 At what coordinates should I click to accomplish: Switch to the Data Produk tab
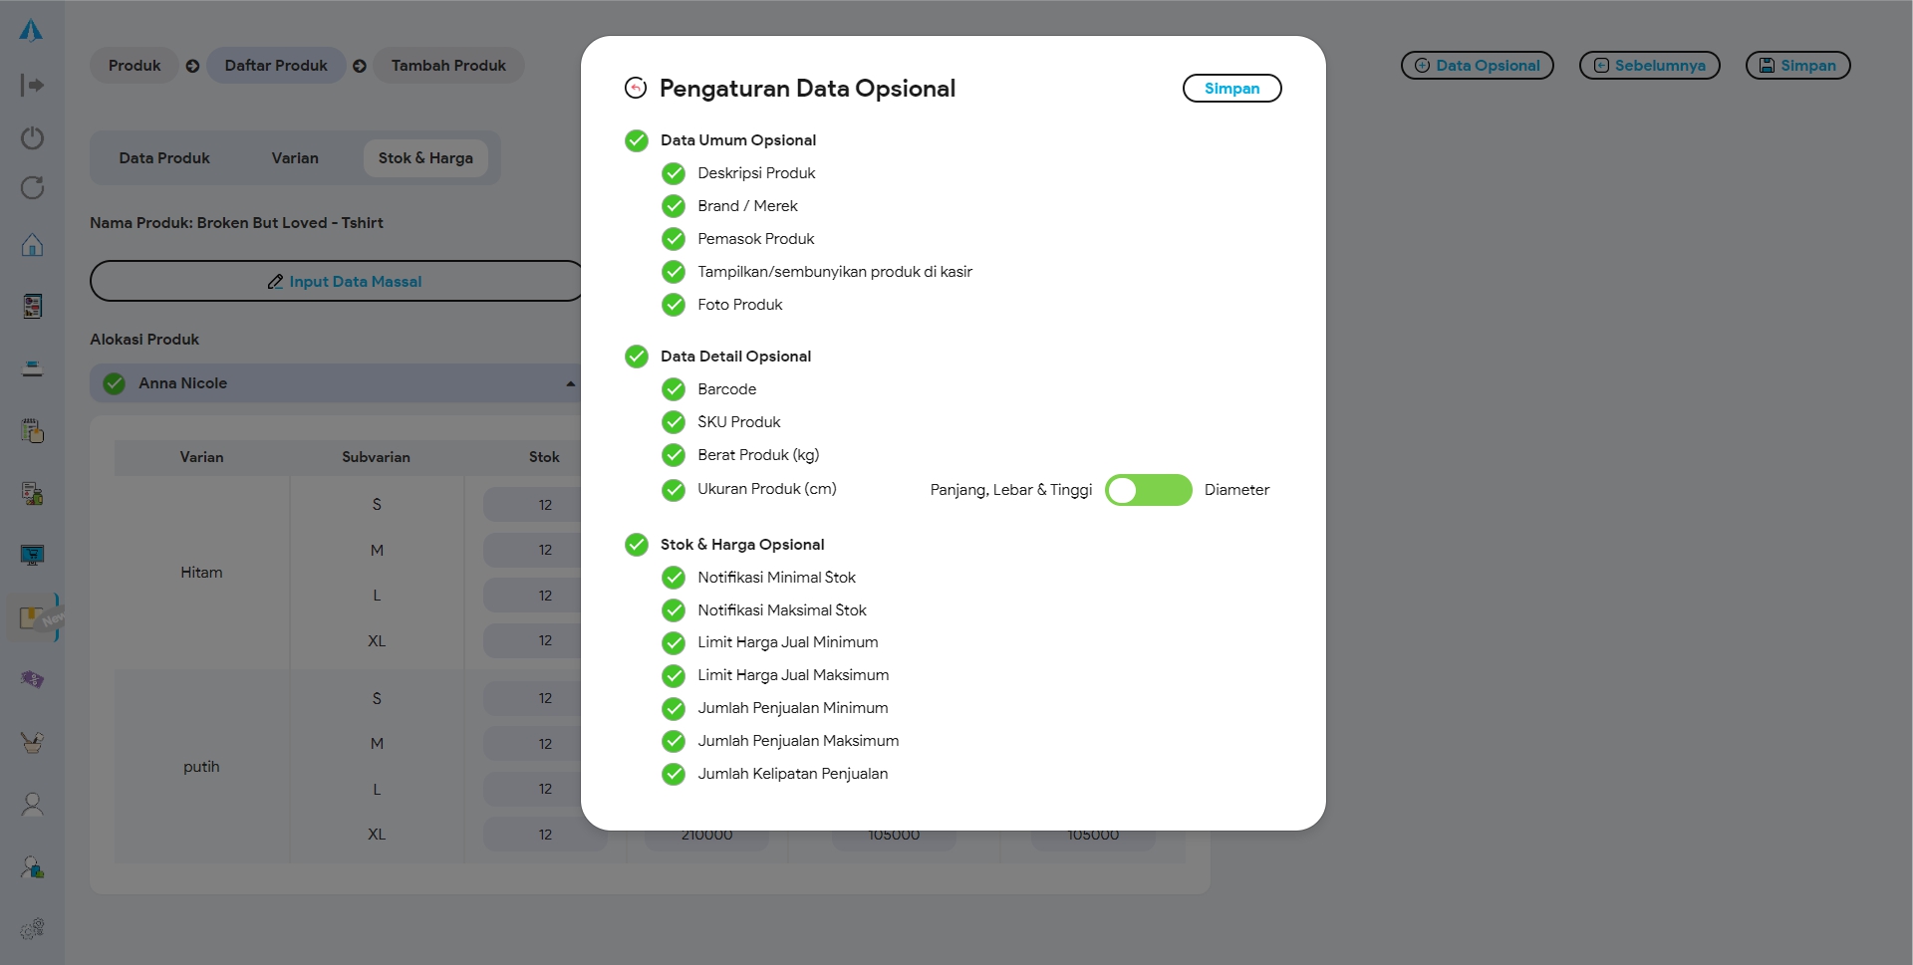(164, 158)
